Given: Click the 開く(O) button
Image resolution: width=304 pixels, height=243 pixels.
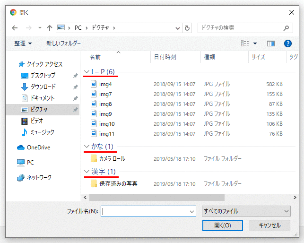Looking at the screenshot, I should pos(222,226).
